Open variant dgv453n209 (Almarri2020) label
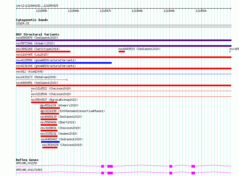 [x=59, y=105]
